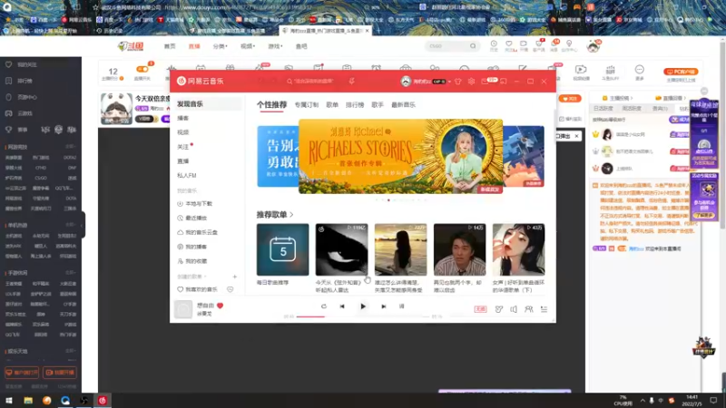This screenshot has height=408, width=726.
Task: Add a new playlist with plus icon
Action: [x=235, y=277]
